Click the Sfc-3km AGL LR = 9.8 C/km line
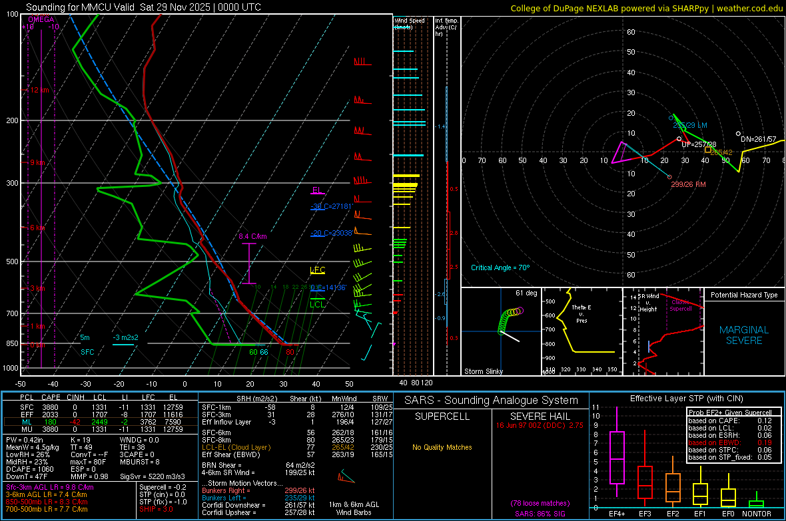 click(50, 487)
